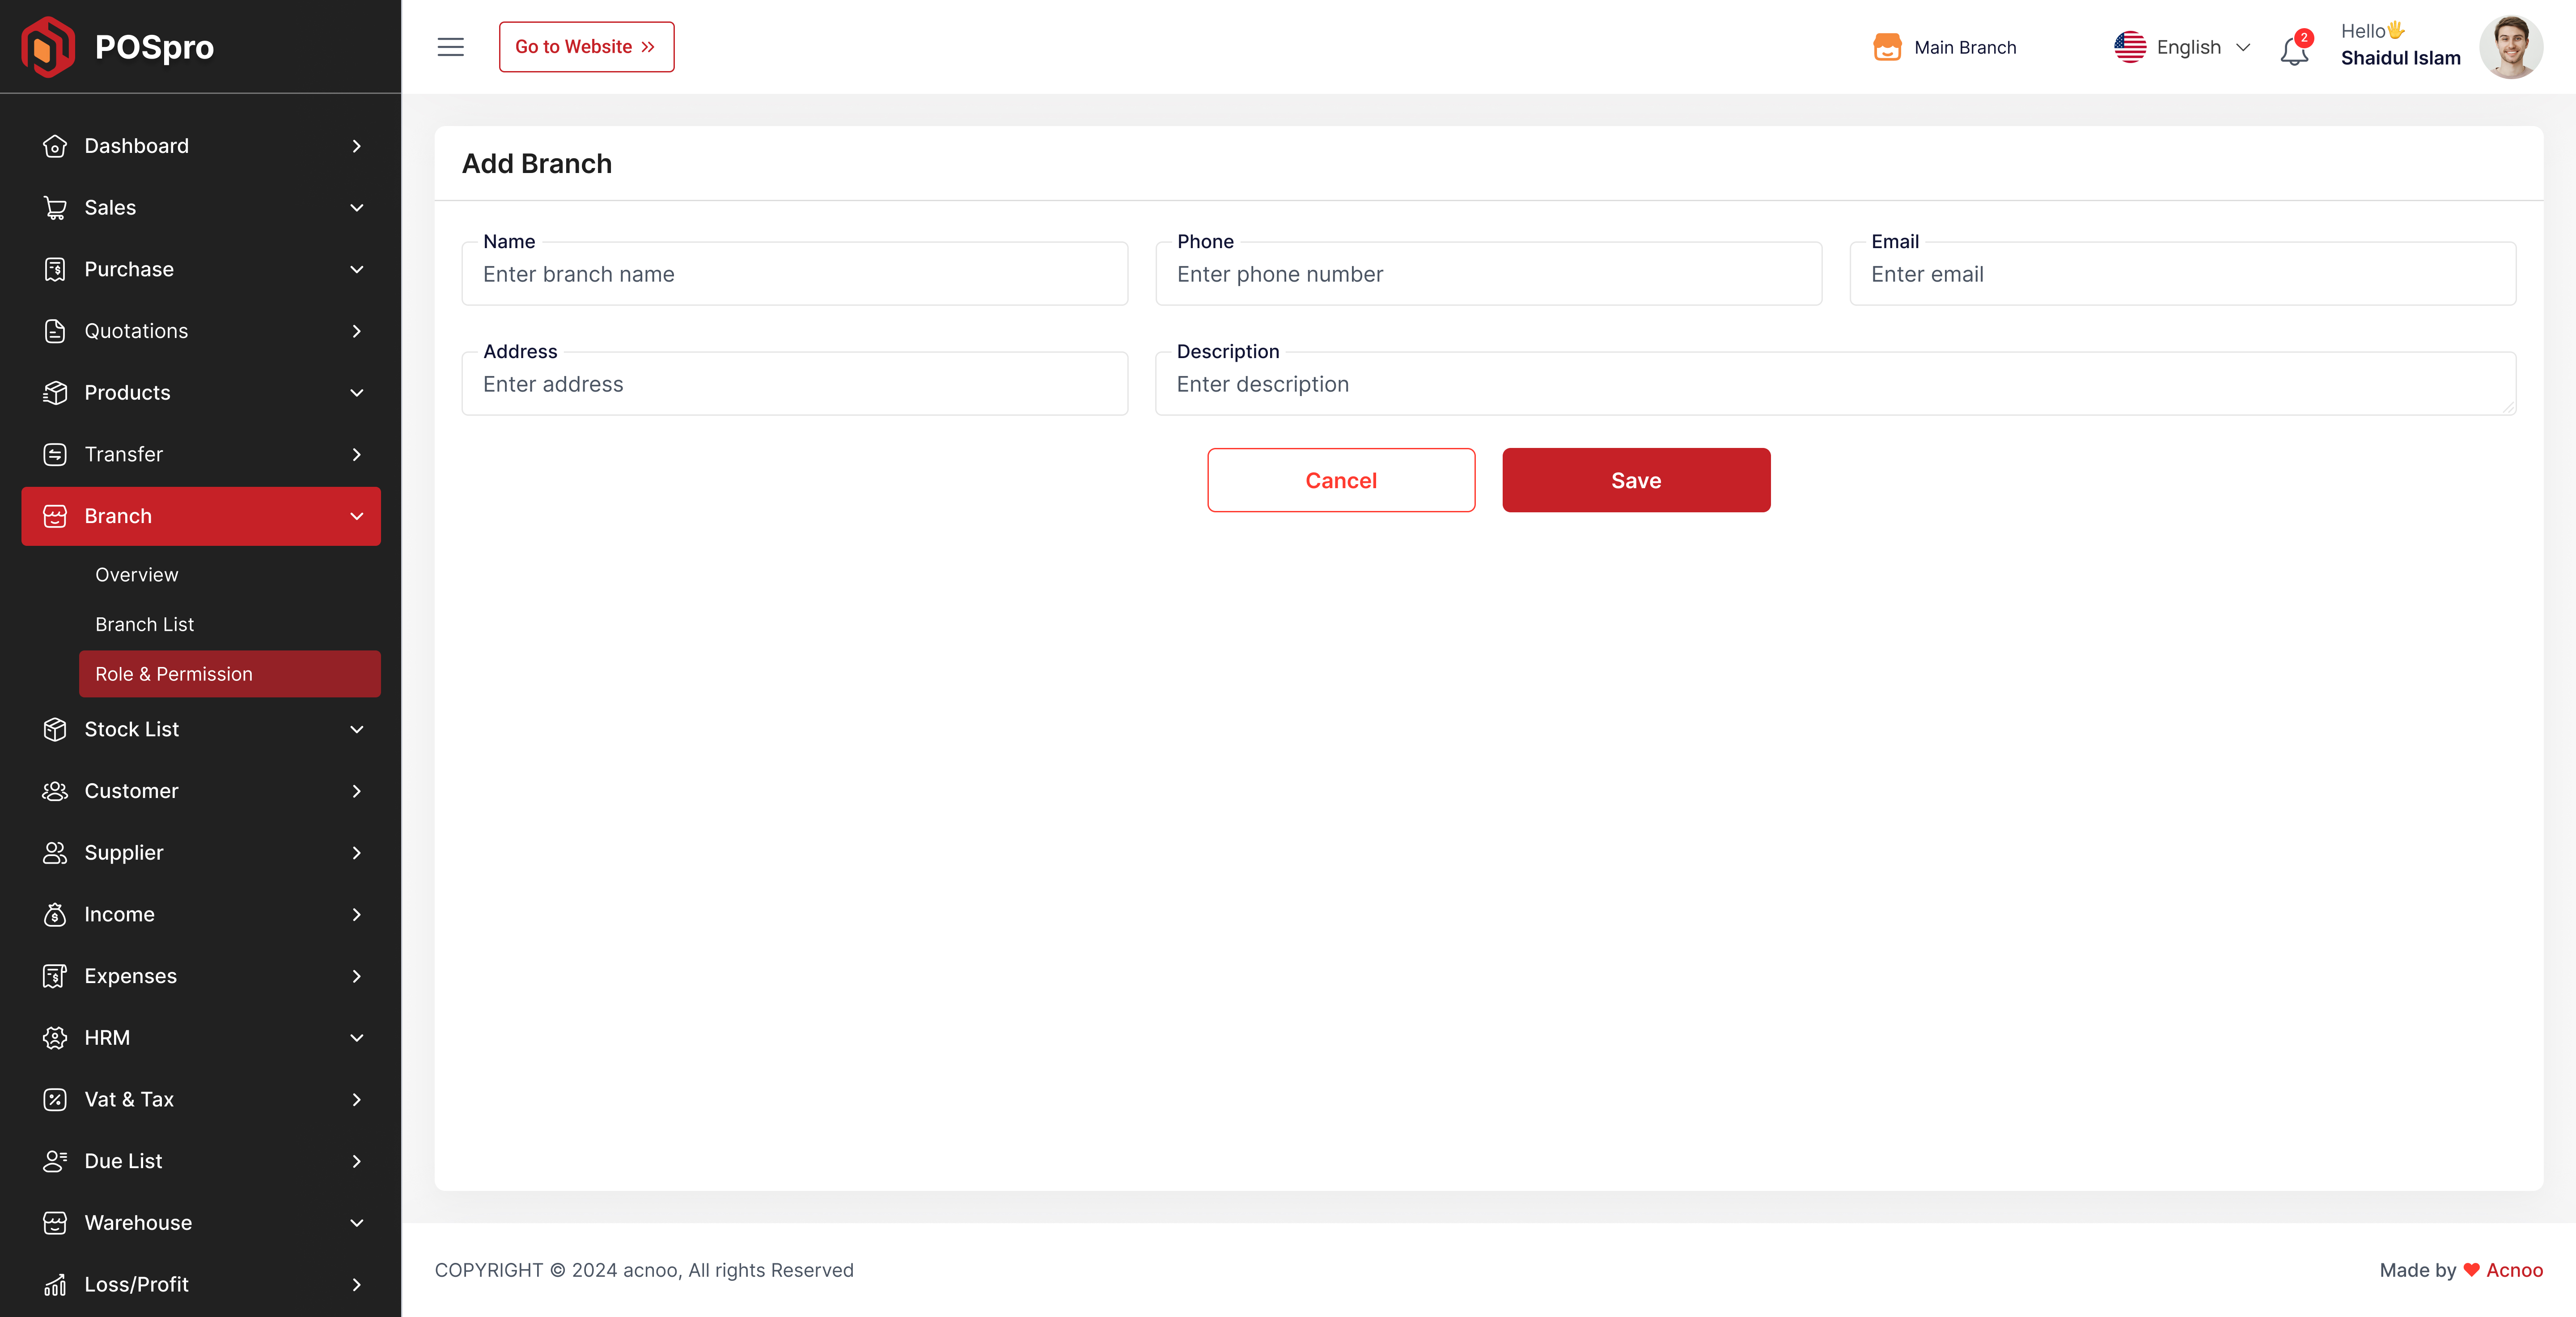The image size is (2576, 1317).
Task: Click the Sales cart icon
Action: click(x=55, y=208)
